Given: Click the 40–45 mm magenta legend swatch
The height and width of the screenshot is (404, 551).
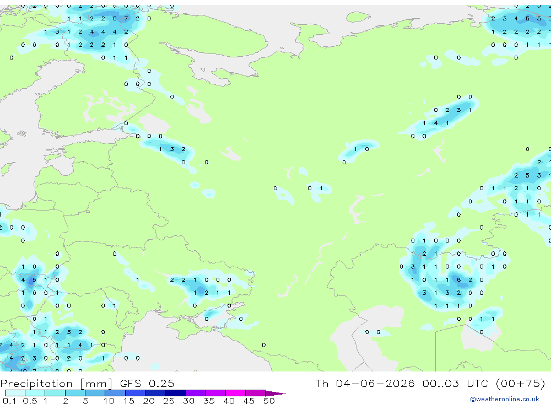Looking at the screenshot, I should point(235,393).
